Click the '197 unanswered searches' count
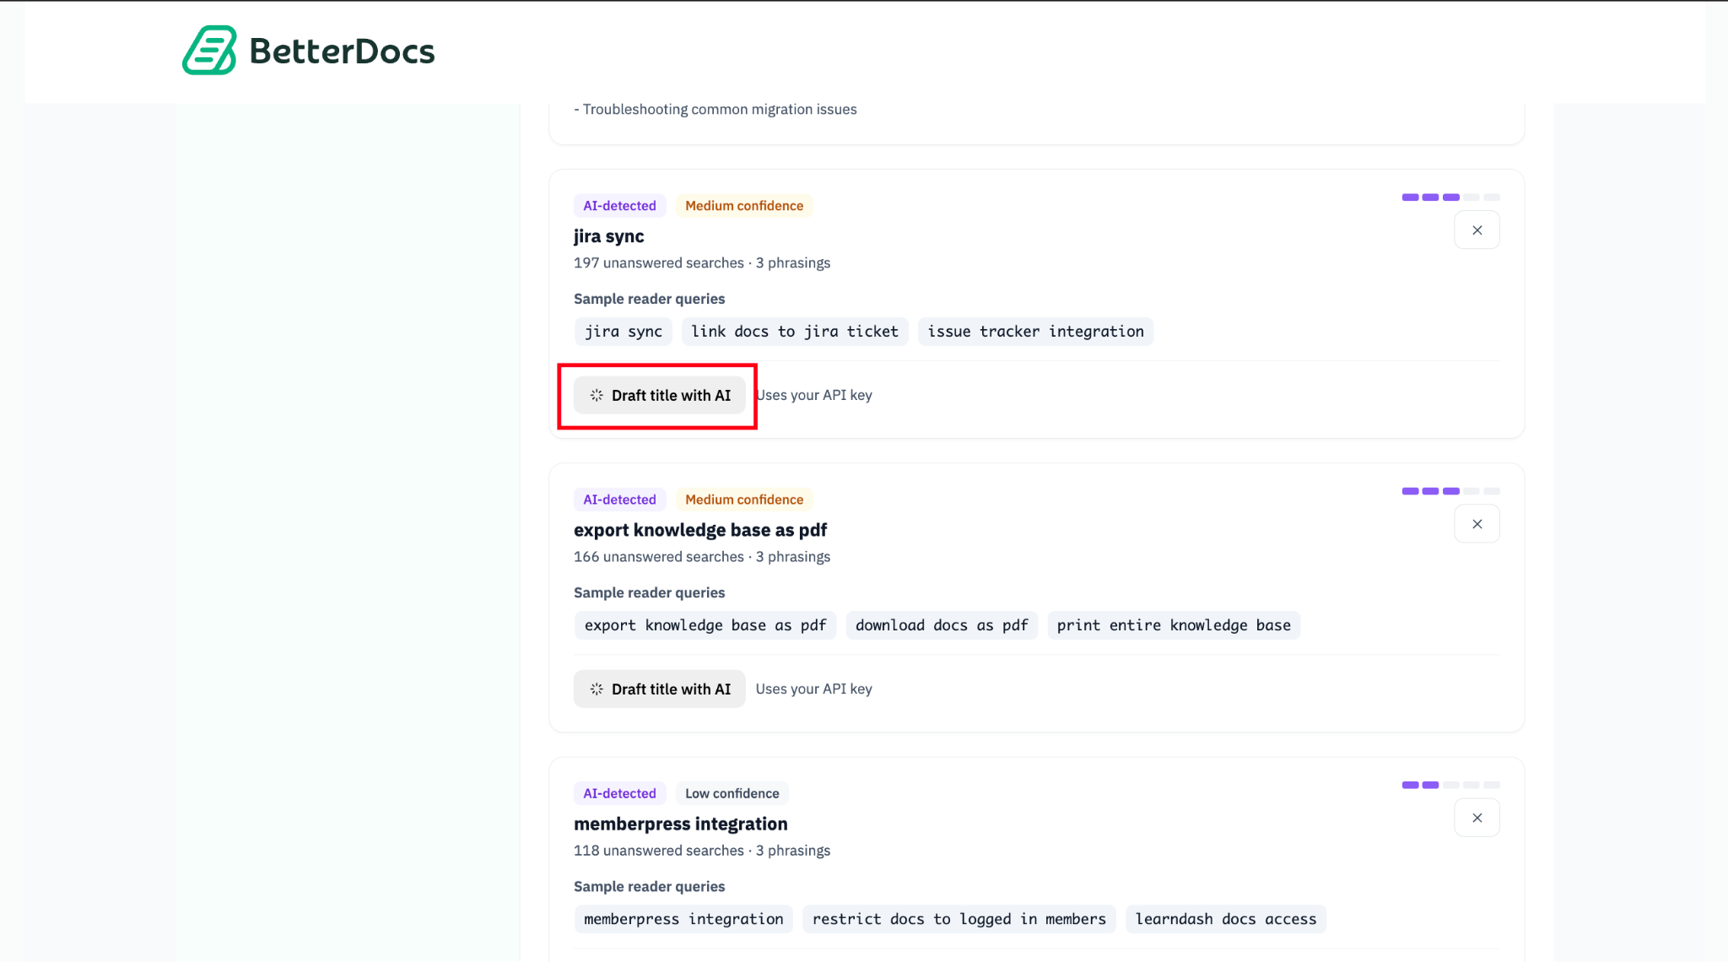The image size is (1728, 962). [659, 263]
